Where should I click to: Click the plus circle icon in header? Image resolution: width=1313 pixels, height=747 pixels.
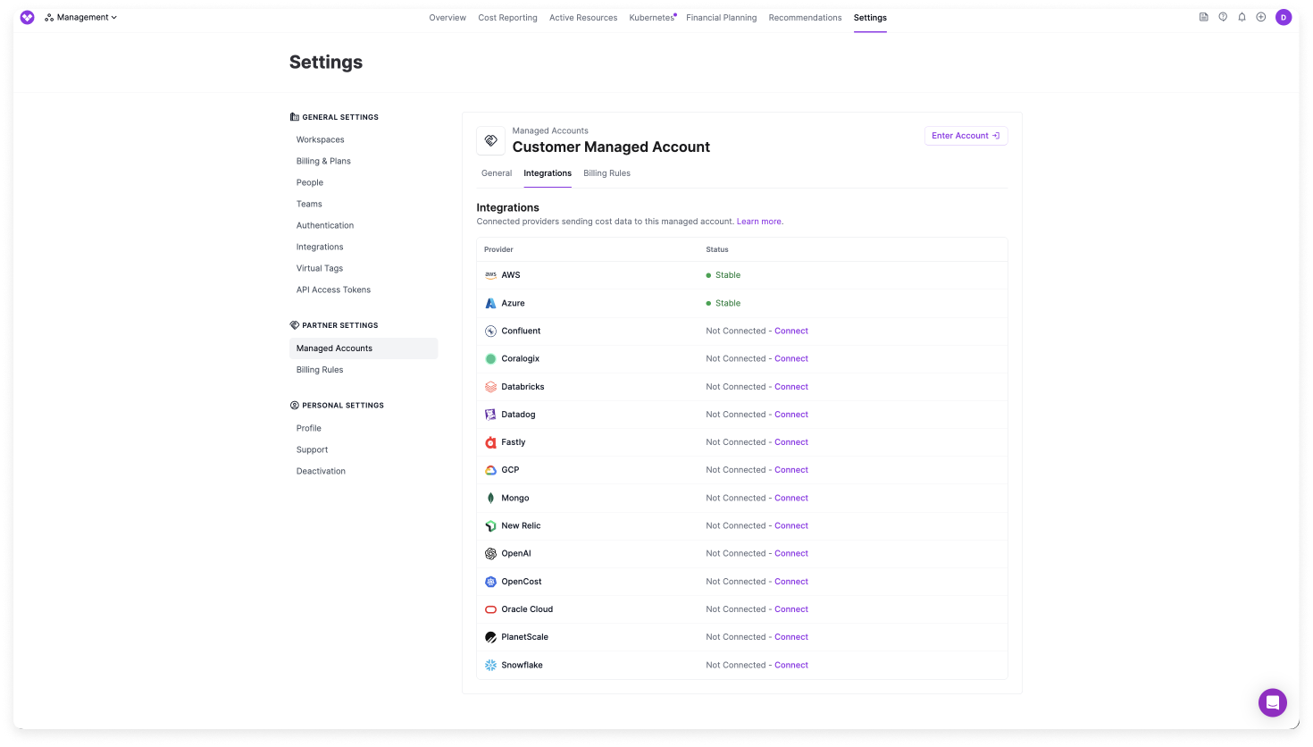(x=1260, y=17)
